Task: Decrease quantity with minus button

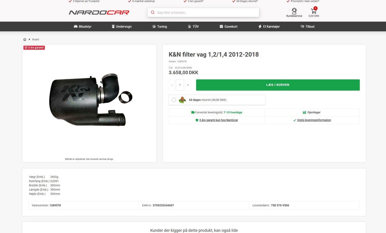Action: pos(172,85)
